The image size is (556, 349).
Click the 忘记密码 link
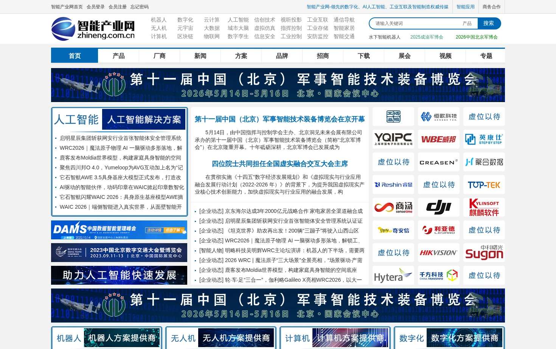(140, 7)
